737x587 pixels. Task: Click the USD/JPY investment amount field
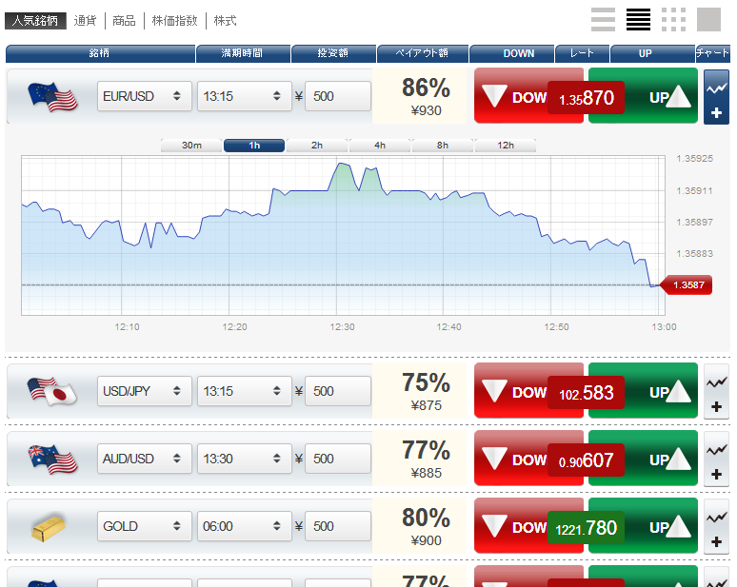[338, 391]
